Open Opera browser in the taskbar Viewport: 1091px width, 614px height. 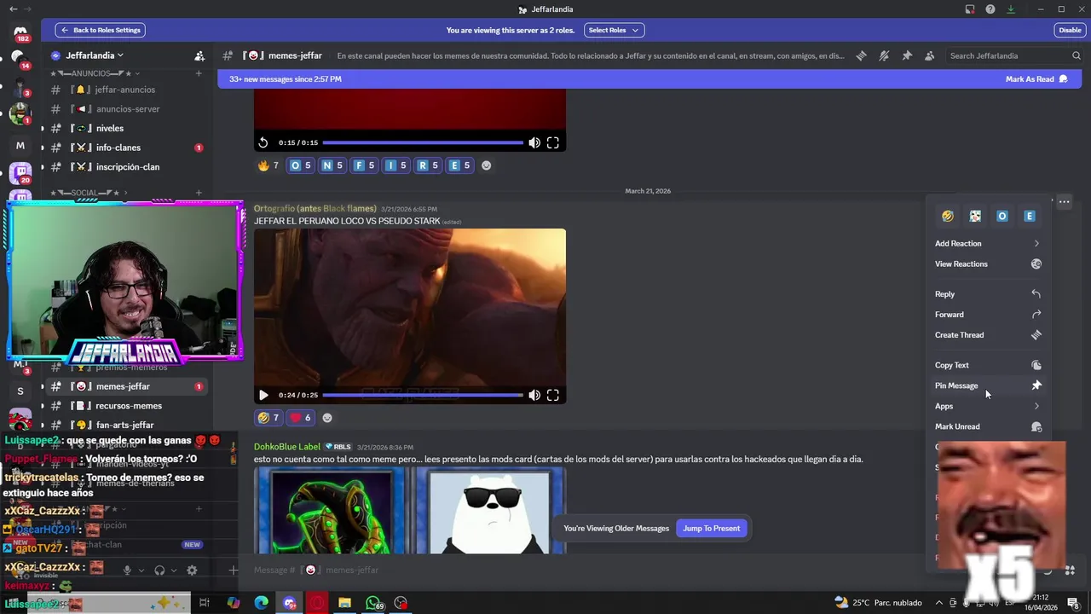[317, 603]
